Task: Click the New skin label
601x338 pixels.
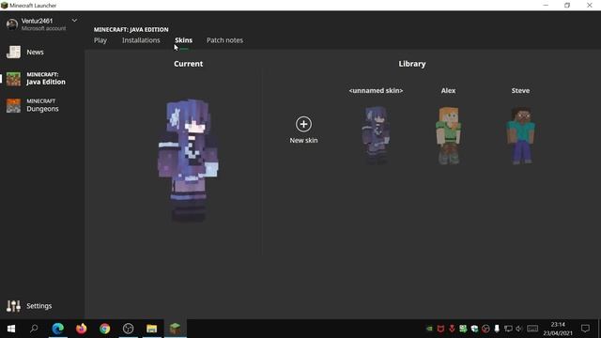Action: click(303, 140)
